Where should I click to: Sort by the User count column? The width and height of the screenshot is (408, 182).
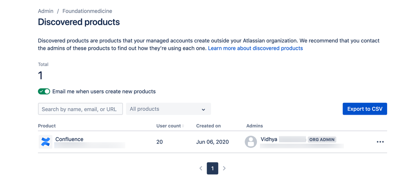pos(170,126)
